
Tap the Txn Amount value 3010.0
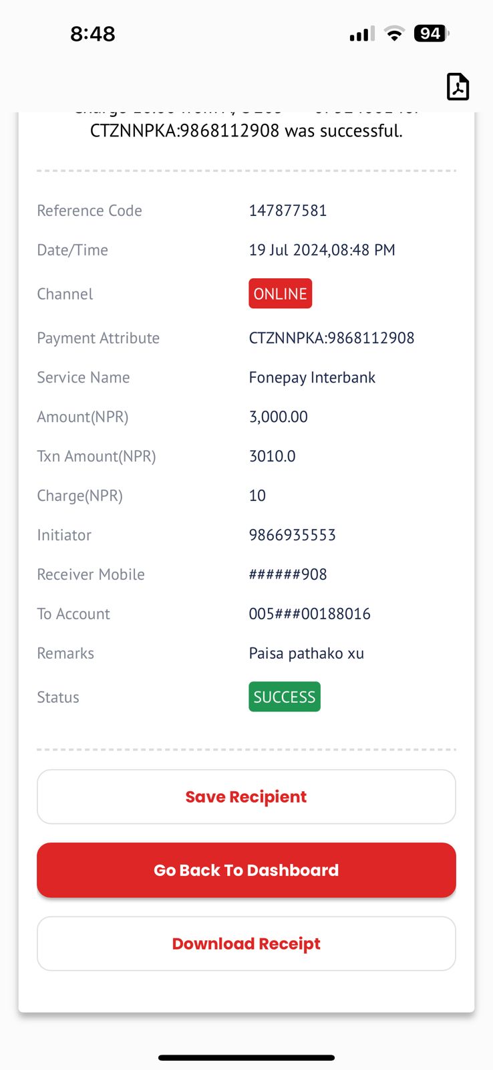tap(273, 456)
